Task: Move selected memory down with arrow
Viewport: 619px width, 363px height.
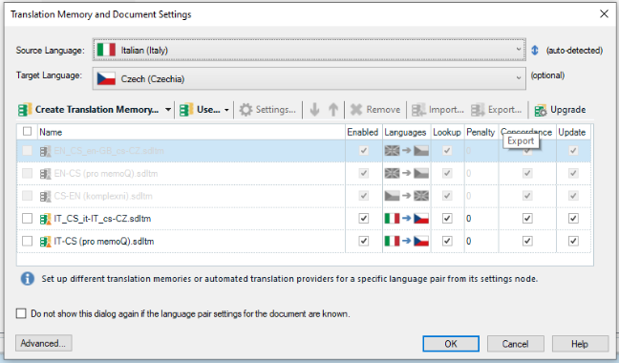Action: tap(314, 110)
